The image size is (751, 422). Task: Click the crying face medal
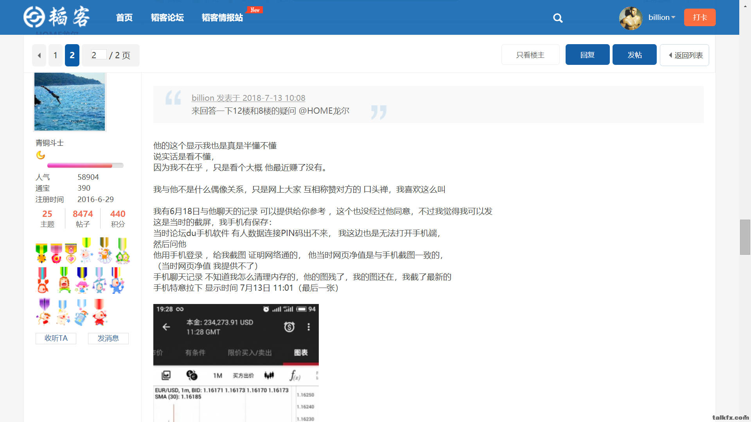point(64,280)
